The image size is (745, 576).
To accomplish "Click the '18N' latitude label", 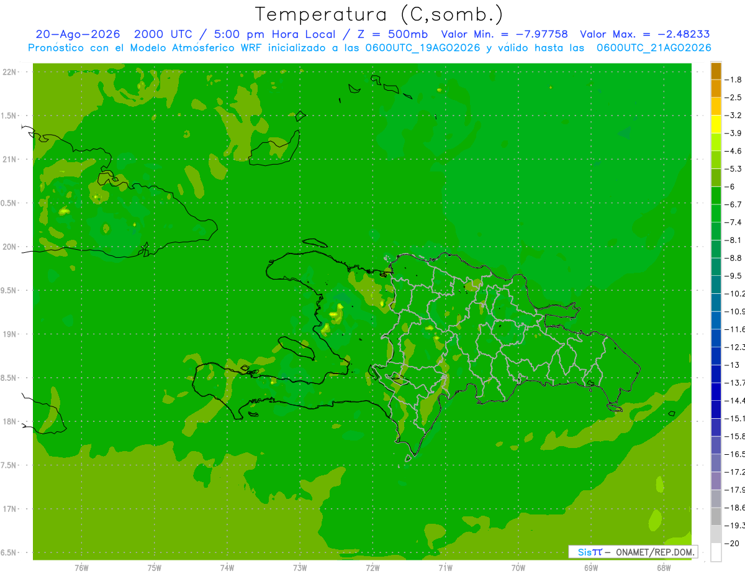I will tap(9, 421).
